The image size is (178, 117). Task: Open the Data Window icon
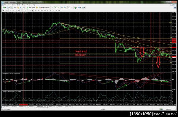[15, 7]
